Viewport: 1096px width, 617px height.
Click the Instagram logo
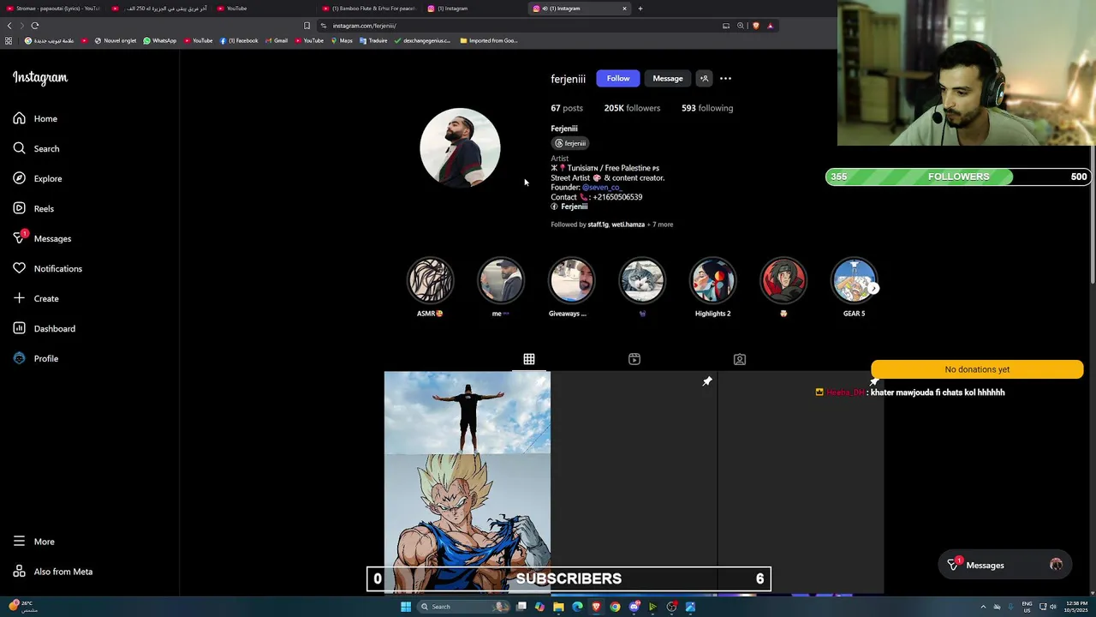coord(39,78)
